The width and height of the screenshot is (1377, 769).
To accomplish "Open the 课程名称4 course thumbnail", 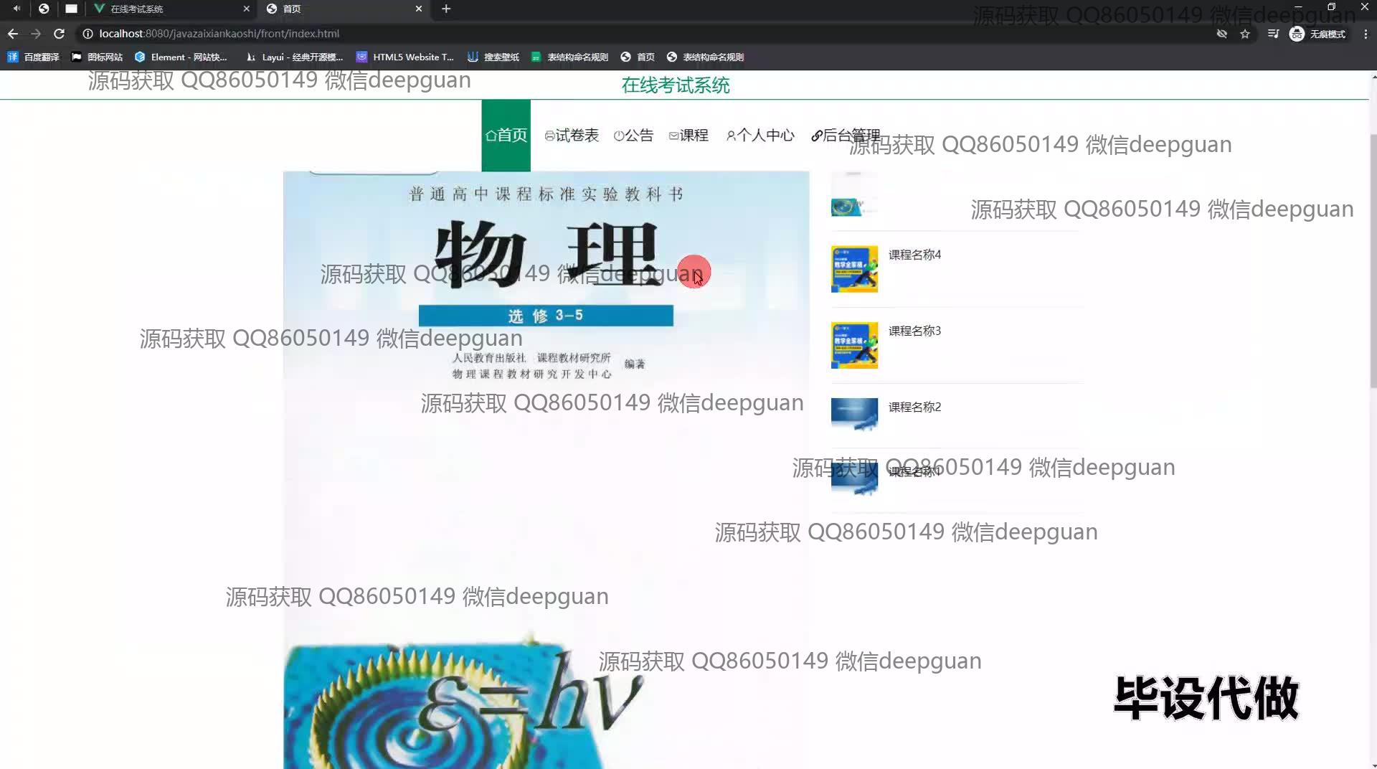I will point(854,269).
